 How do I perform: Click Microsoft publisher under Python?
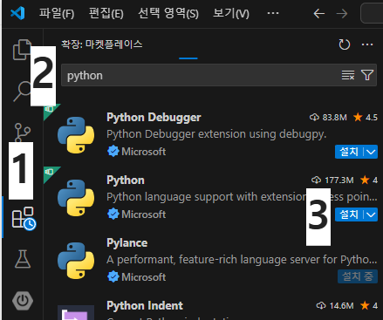[144, 214]
